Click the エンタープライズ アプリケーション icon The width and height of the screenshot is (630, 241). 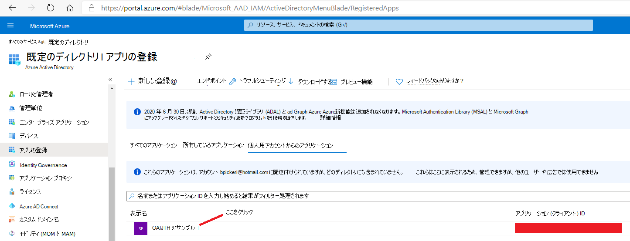point(12,122)
